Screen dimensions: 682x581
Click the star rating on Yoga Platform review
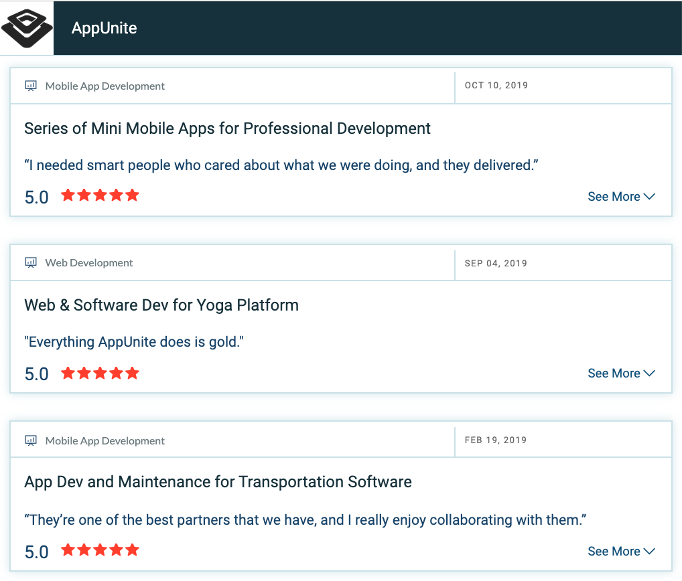click(100, 373)
